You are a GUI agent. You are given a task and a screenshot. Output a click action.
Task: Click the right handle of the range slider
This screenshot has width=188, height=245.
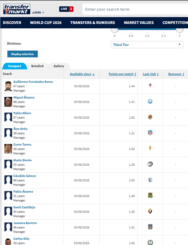click(179, 29)
